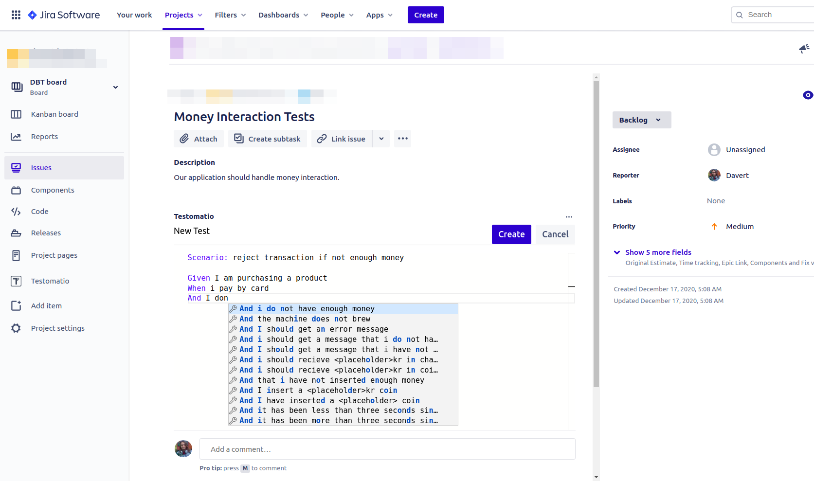This screenshot has height=481, width=814.
Task: Click the Updated December 17, 2020 timestamp
Action: tap(669, 301)
